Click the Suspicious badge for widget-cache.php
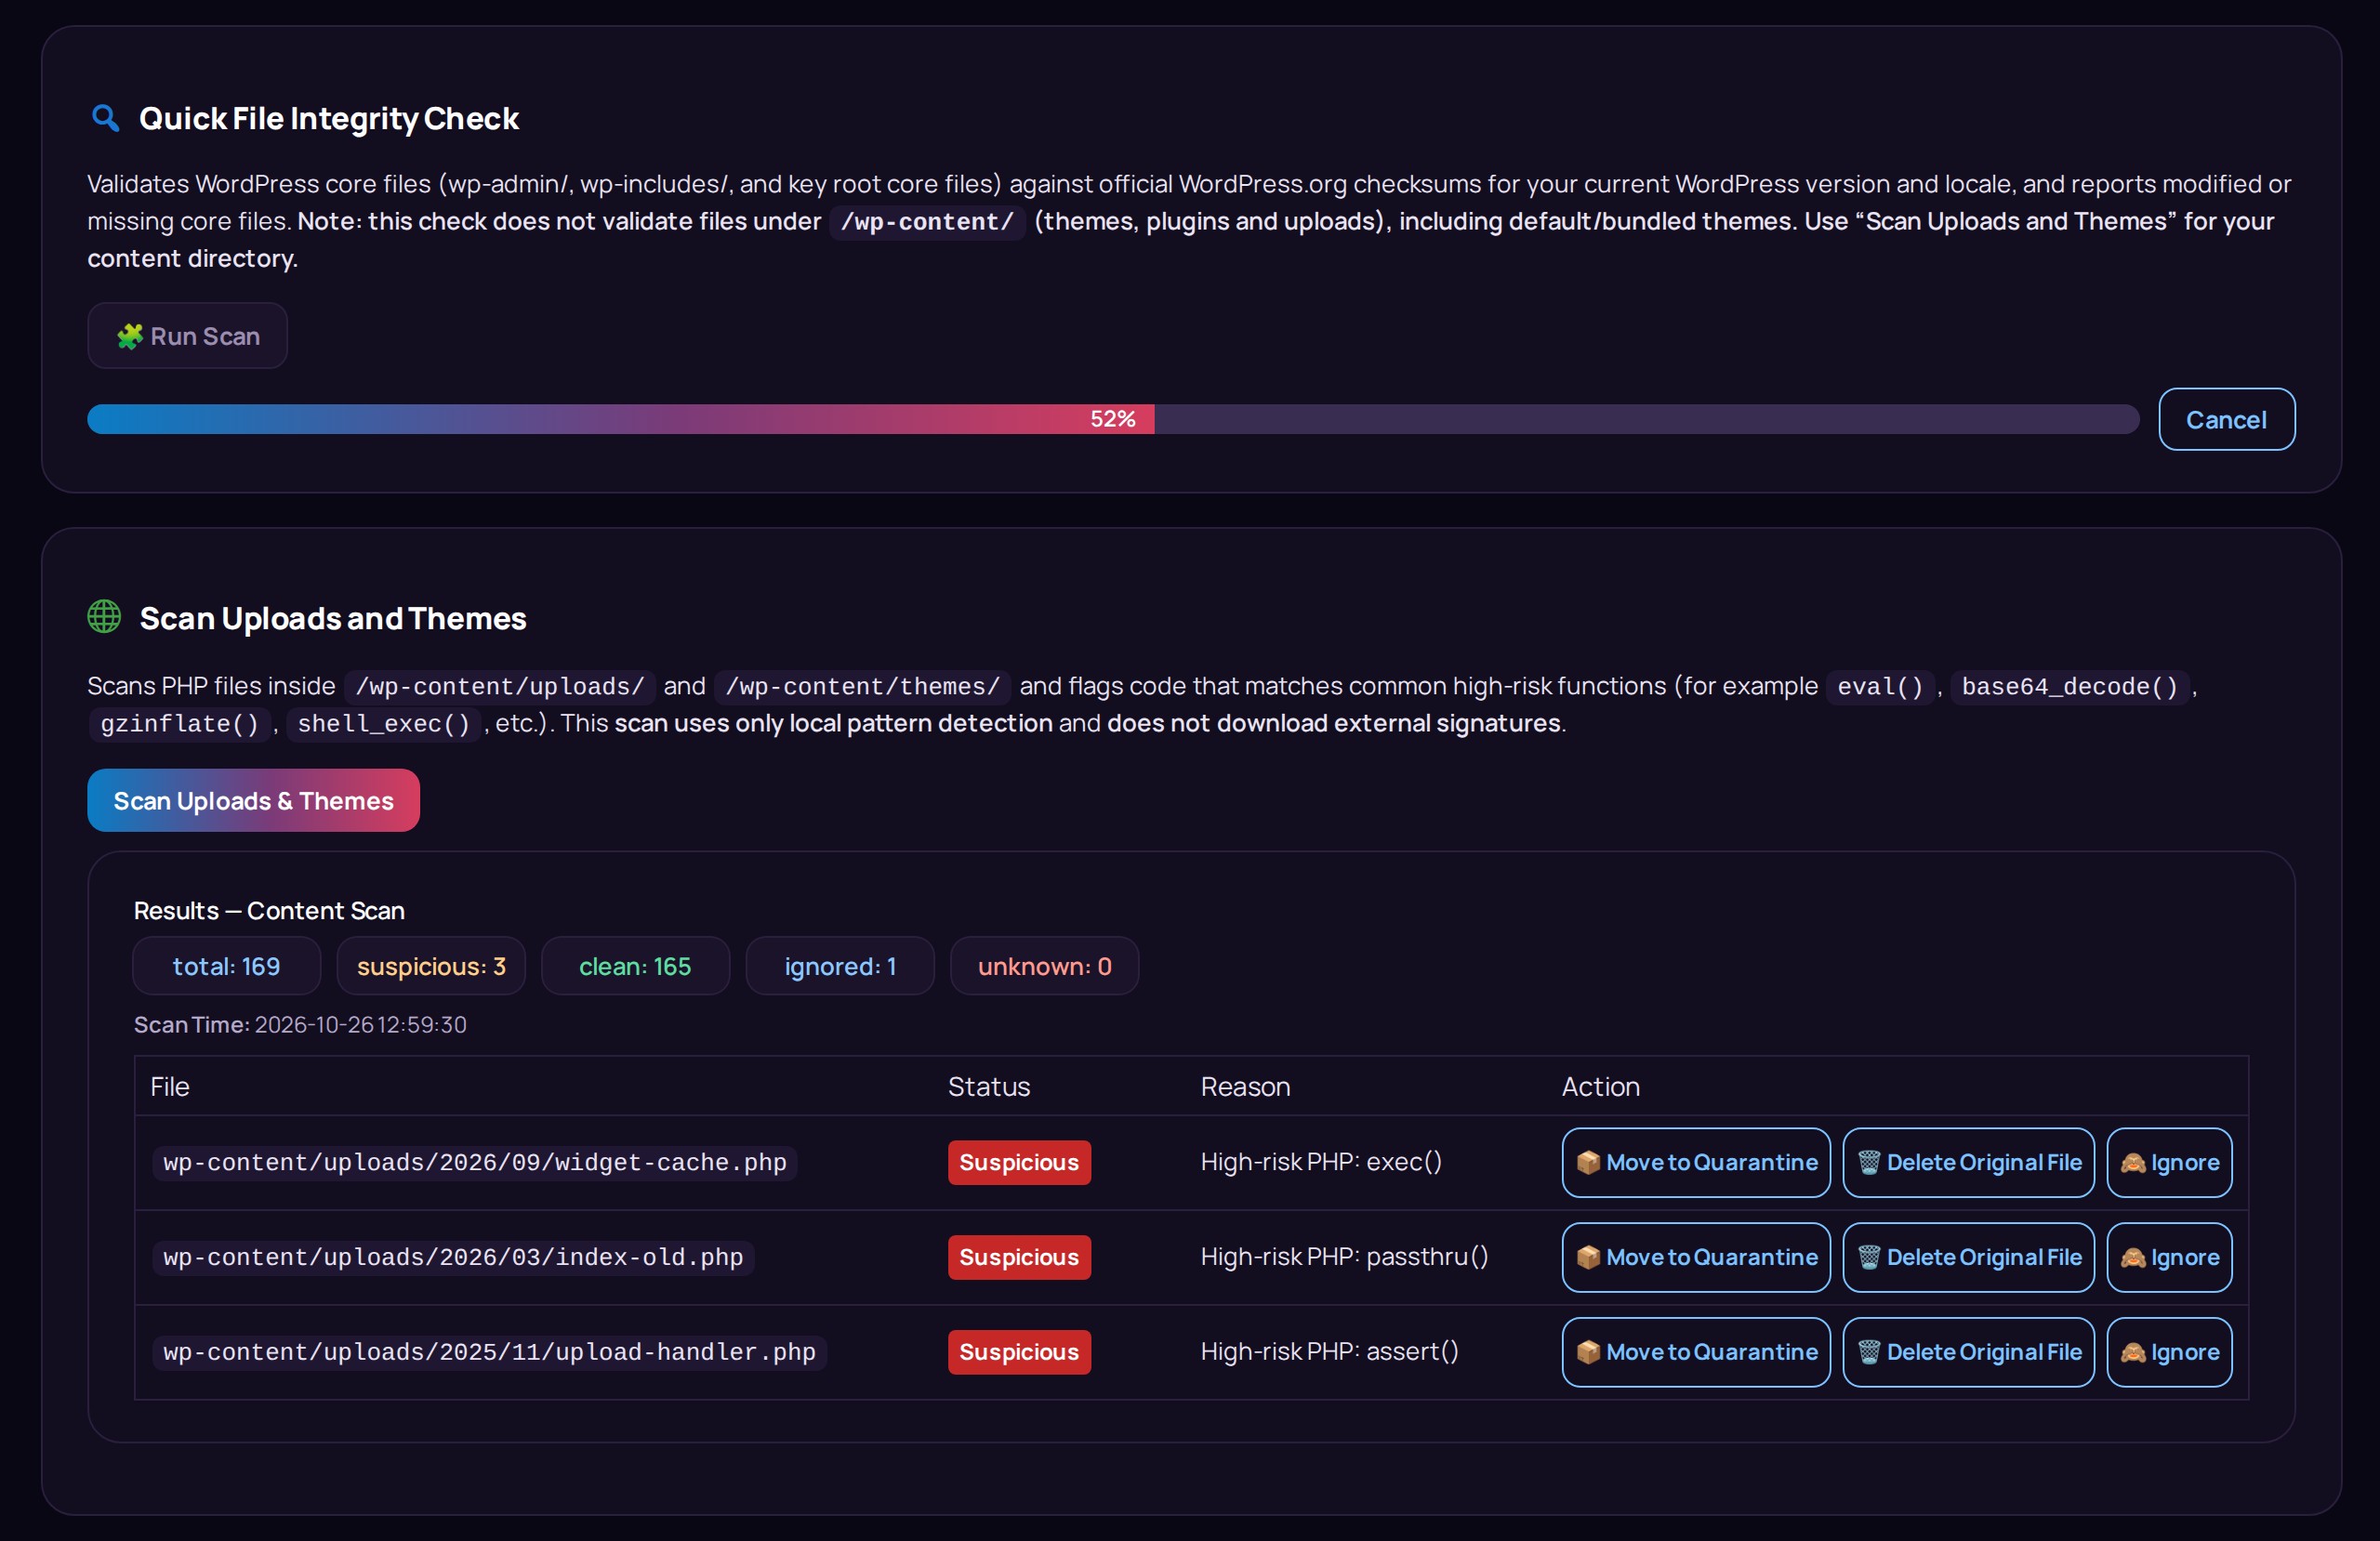Image resolution: width=2380 pixels, height=1541 pixels. tap(1019, 1162)
